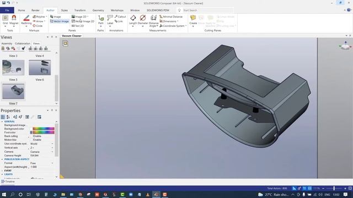
Task: Expand the EVENT properties section
Action: pos(2,170)
